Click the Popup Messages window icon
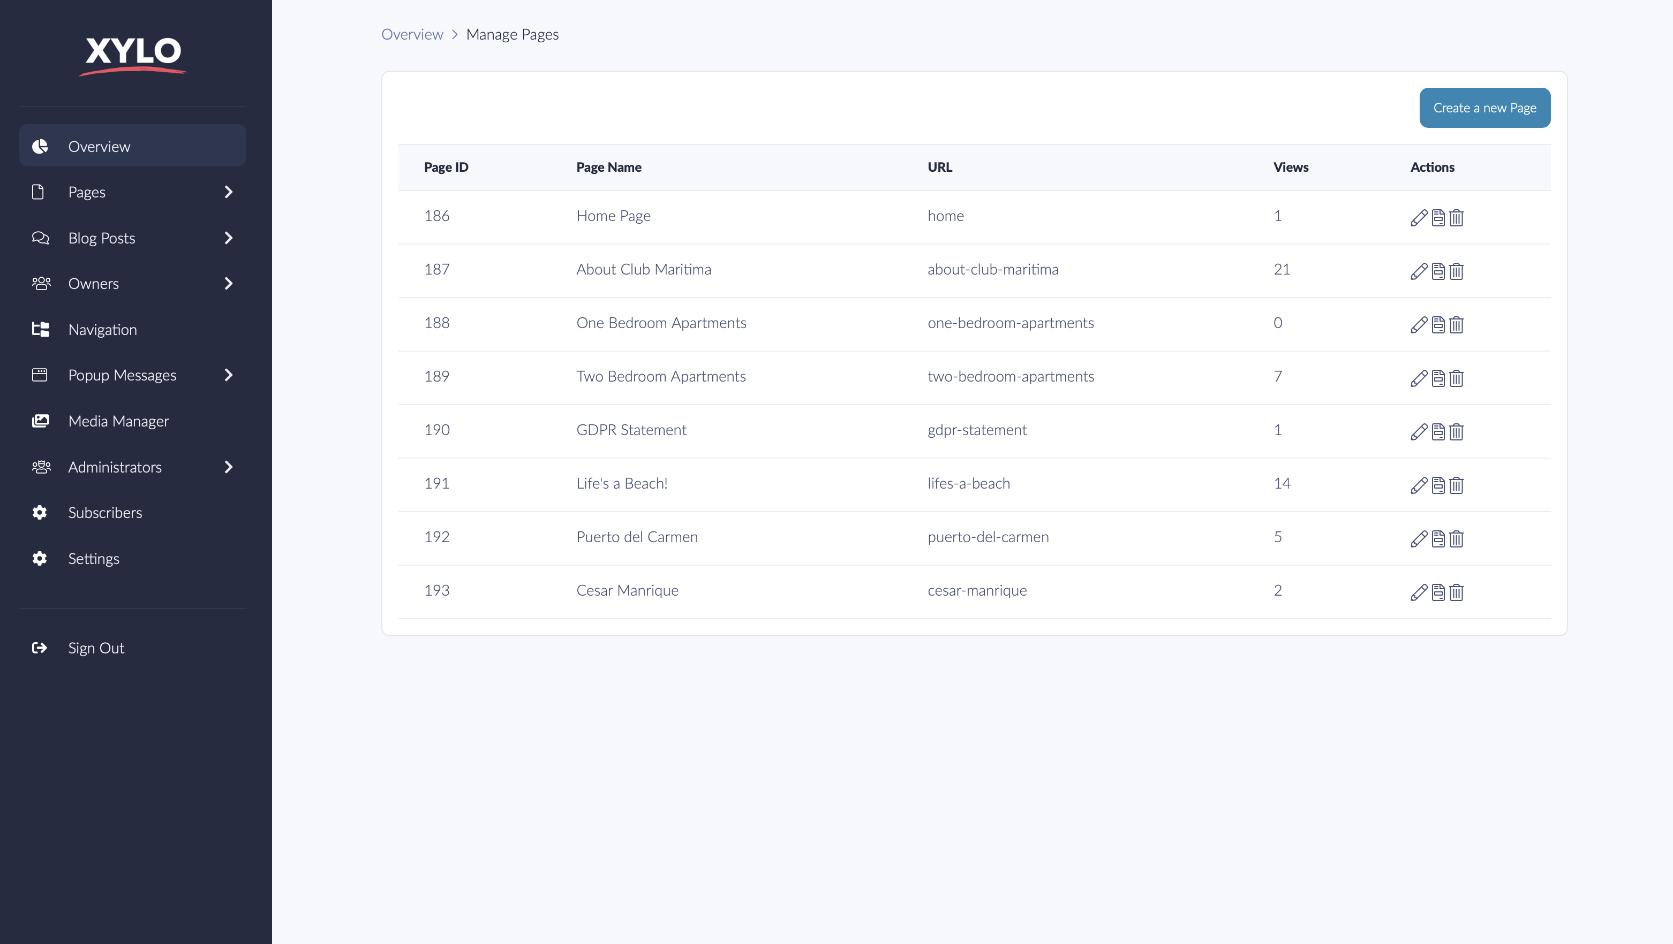 pyautogui.click(x=40, y=375)
